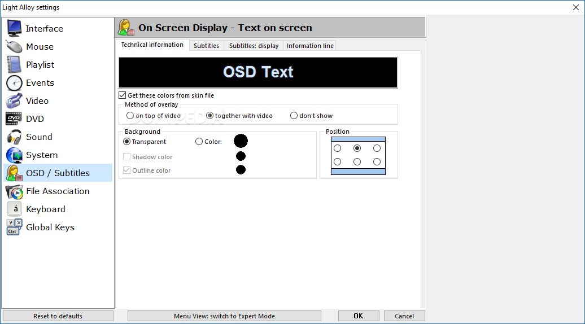Image resolution: width=585 pixels, height=324 pixels.
Task: Click Menu View: switch to Expert Mode
Action: (224, 316)
